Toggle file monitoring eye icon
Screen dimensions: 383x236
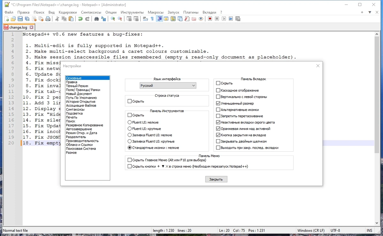tap(201, 19)
